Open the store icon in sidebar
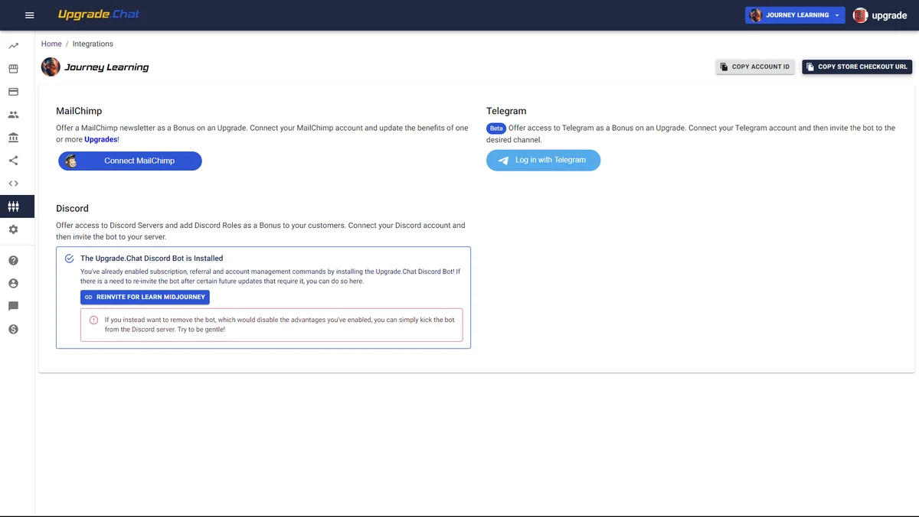Image resolution: width=919 pixels, height=517 pixels. 13,69
